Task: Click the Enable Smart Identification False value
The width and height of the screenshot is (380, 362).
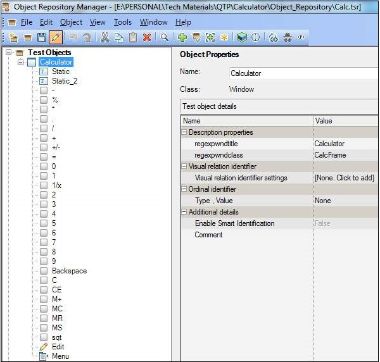Action: pos(323,223)
